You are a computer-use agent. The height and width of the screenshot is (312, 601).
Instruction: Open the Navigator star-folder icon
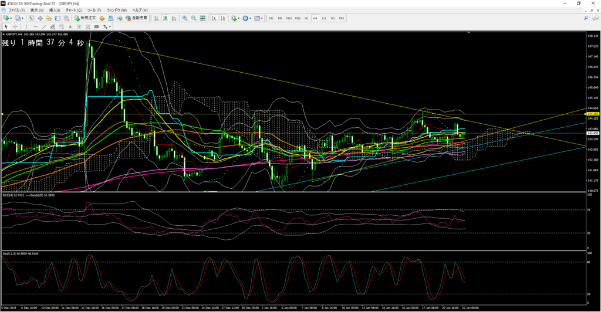(x=49, y=18)
